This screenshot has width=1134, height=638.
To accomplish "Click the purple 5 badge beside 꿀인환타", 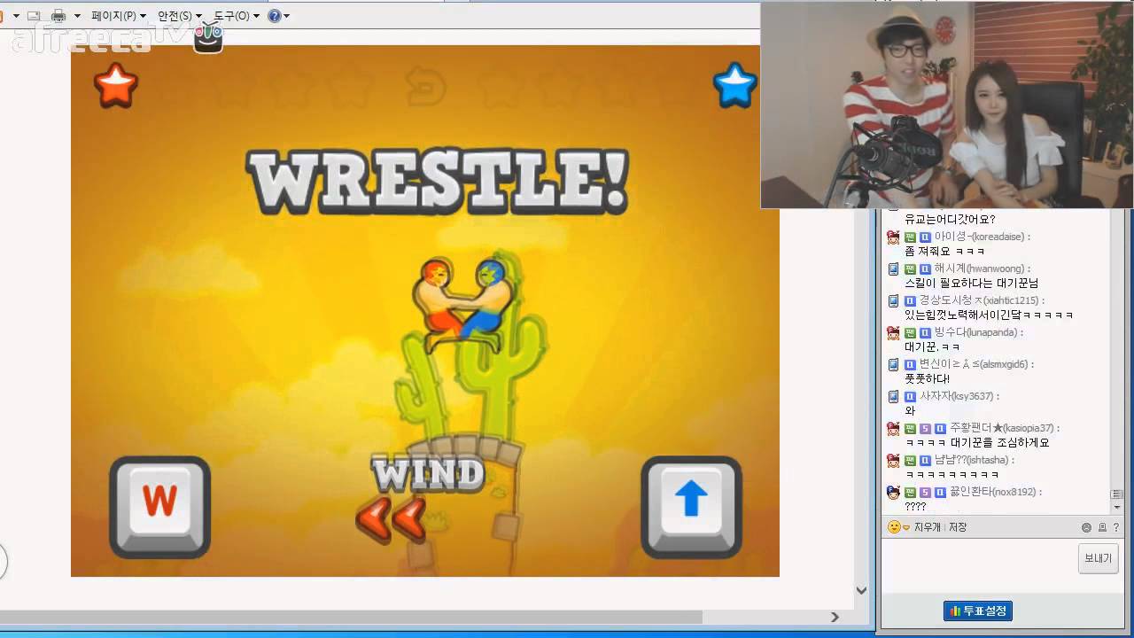I will [x=925, y=493].
